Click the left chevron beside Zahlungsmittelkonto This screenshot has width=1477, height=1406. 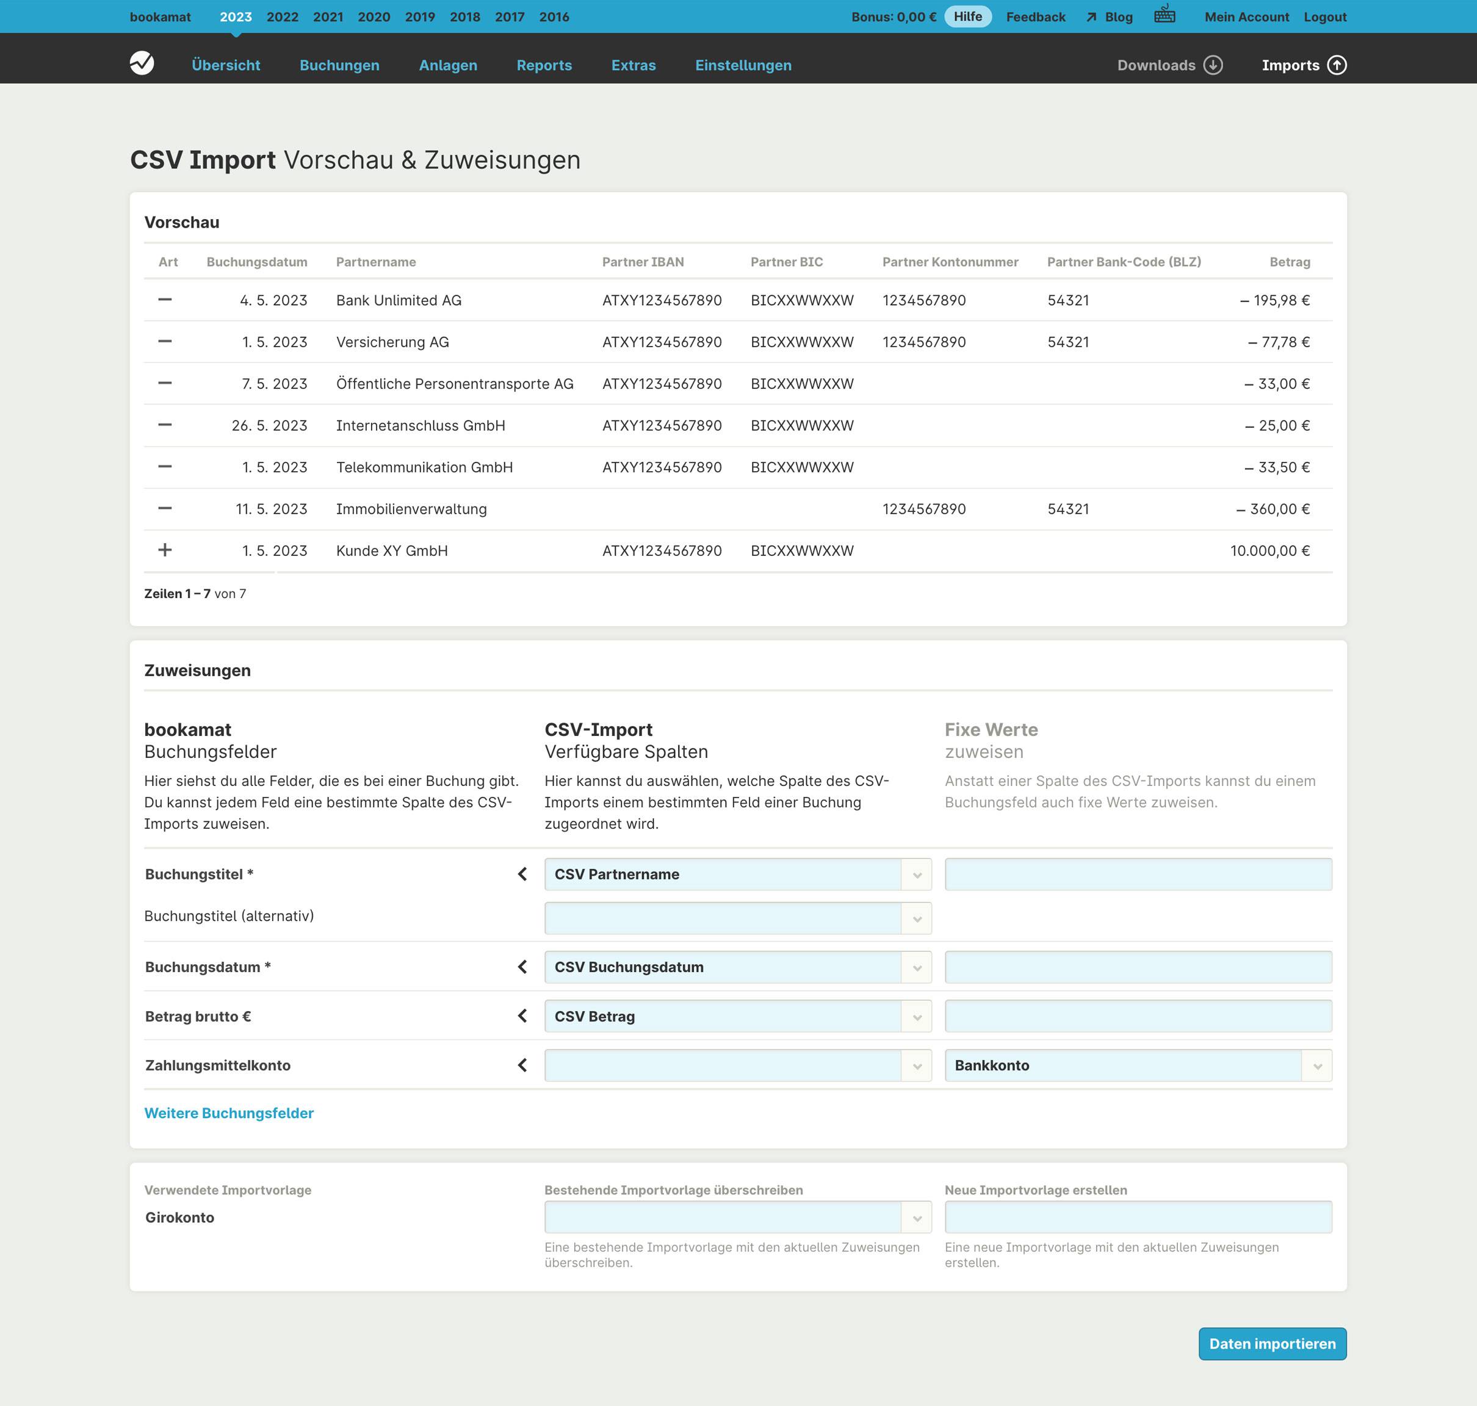tap(522, 1065)
